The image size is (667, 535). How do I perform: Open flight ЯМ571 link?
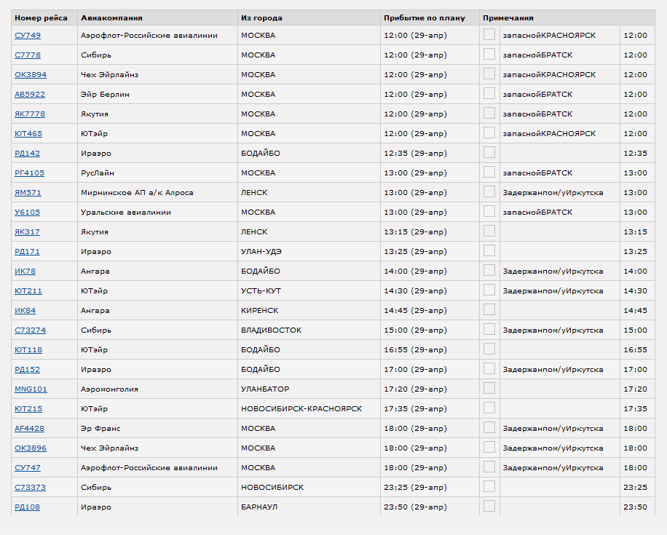click(28, 192)
